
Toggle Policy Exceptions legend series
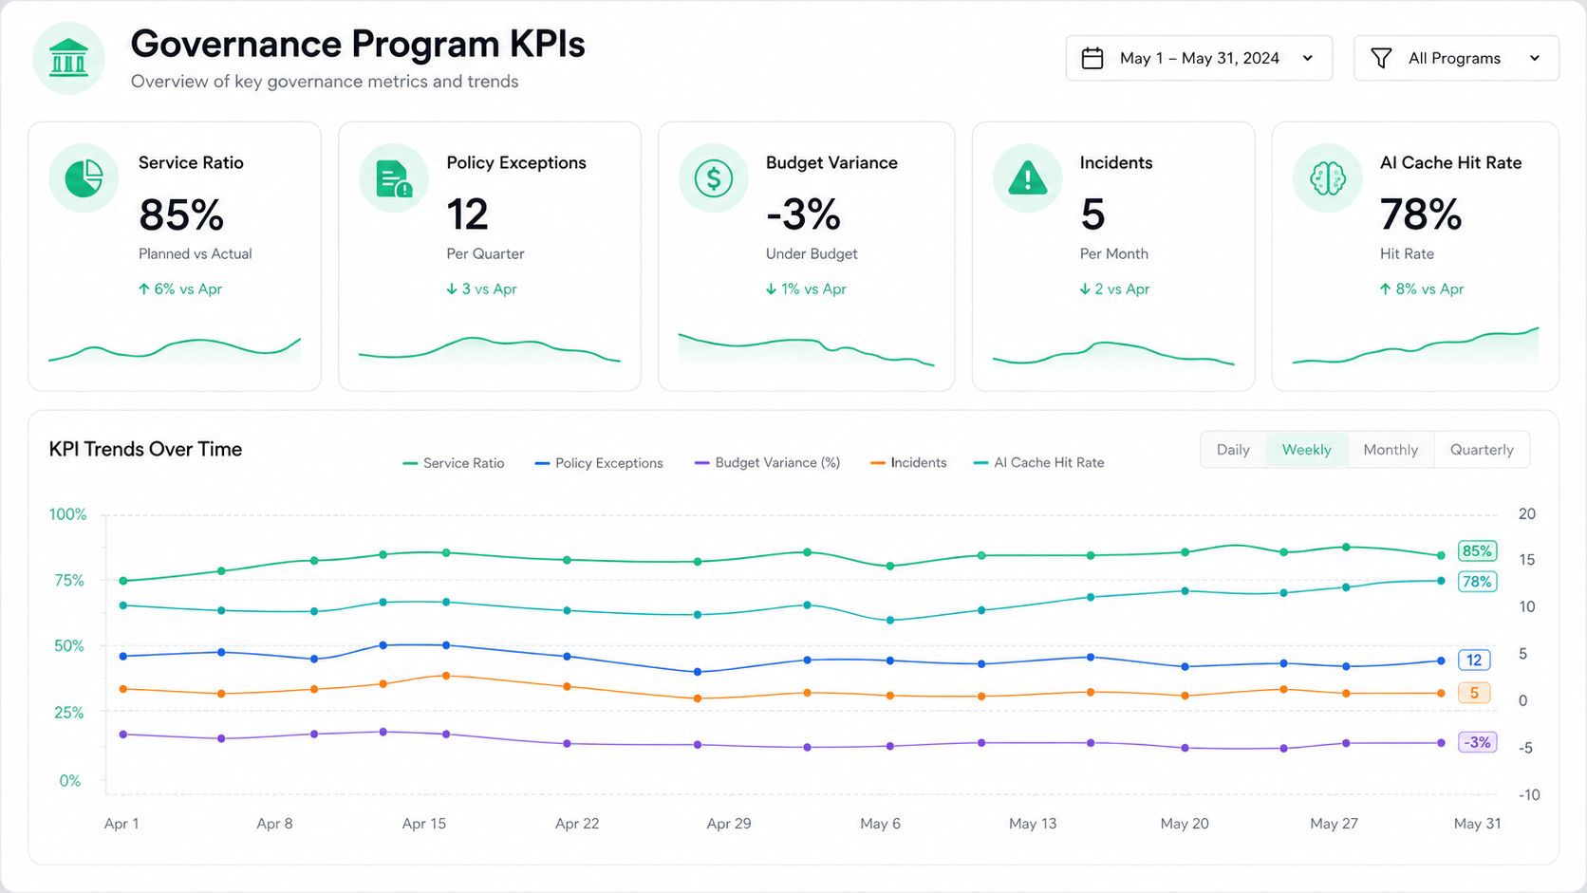pyautogui.click(x=599, y=463)
